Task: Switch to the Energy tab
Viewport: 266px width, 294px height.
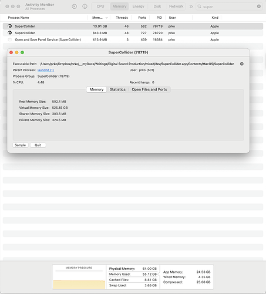Action: point(138,6)
